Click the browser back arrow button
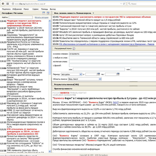This screenshot has height=156, width=156. (x=3, y=4)
